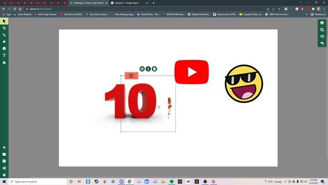Open Spotify from the taskbar

click(172, 181)
